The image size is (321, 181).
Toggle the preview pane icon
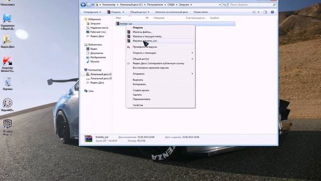pyautogui.click(x=265, y=12)
